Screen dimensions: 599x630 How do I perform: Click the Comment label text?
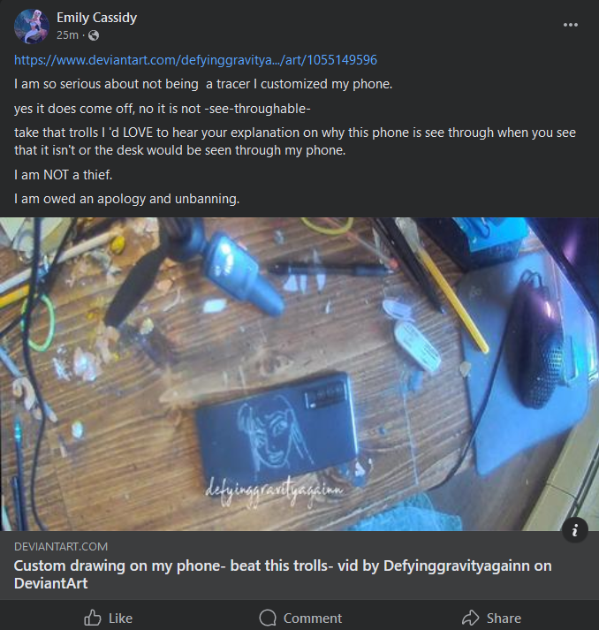pos(313,618)
